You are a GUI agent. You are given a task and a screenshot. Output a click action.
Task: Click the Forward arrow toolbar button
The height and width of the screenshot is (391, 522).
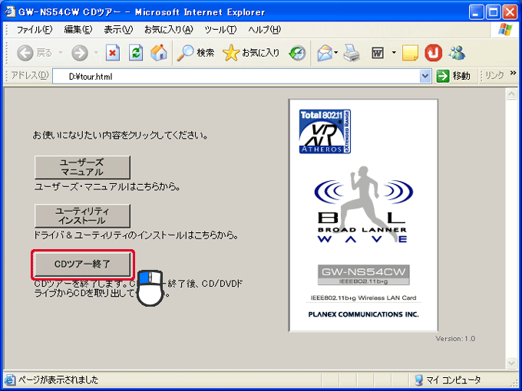80,53
